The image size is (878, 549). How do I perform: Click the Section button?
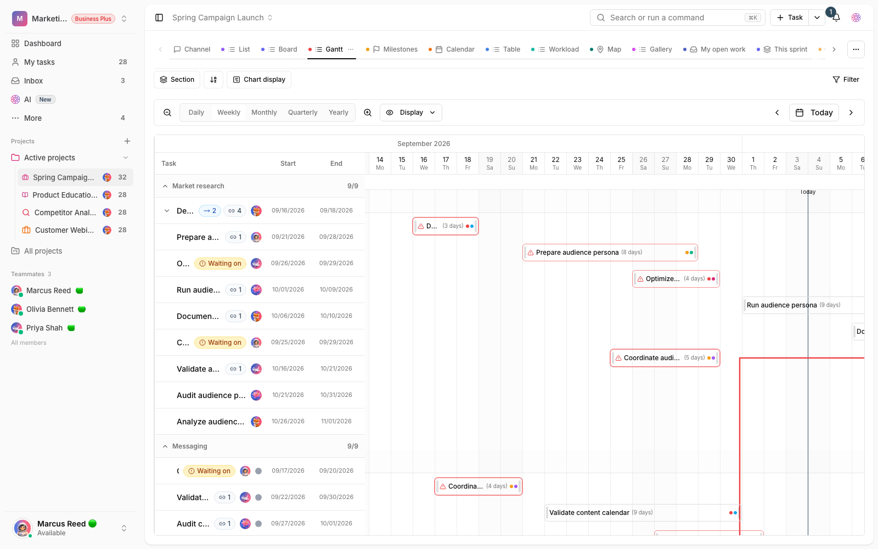click(x=177, y=80)
